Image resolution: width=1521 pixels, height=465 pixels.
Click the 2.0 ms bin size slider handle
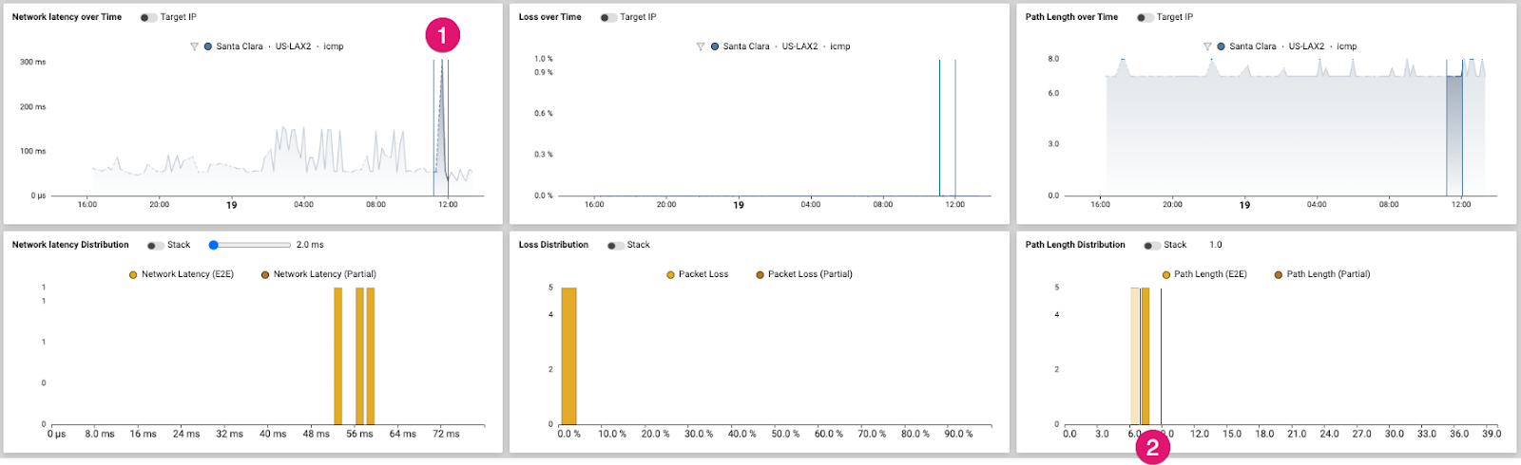[x=214, y=245]
